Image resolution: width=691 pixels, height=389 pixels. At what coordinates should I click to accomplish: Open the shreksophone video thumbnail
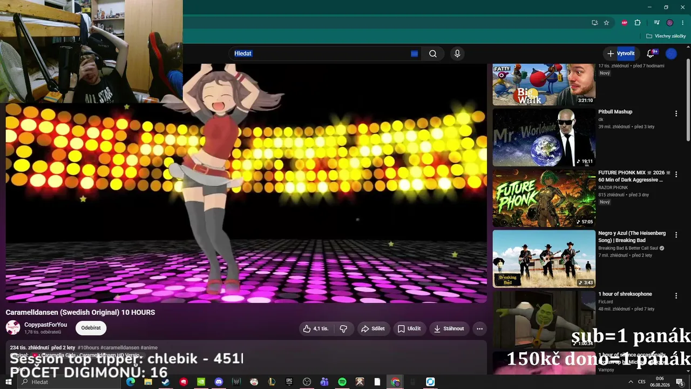(544, 319)
